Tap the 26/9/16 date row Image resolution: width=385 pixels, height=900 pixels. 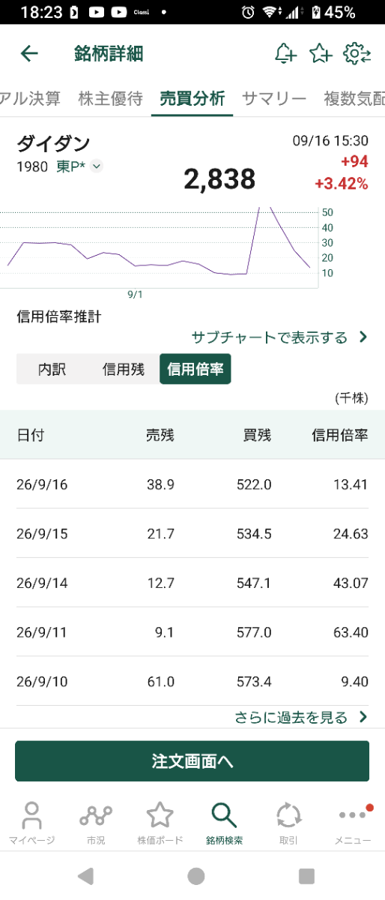point(192,484)
